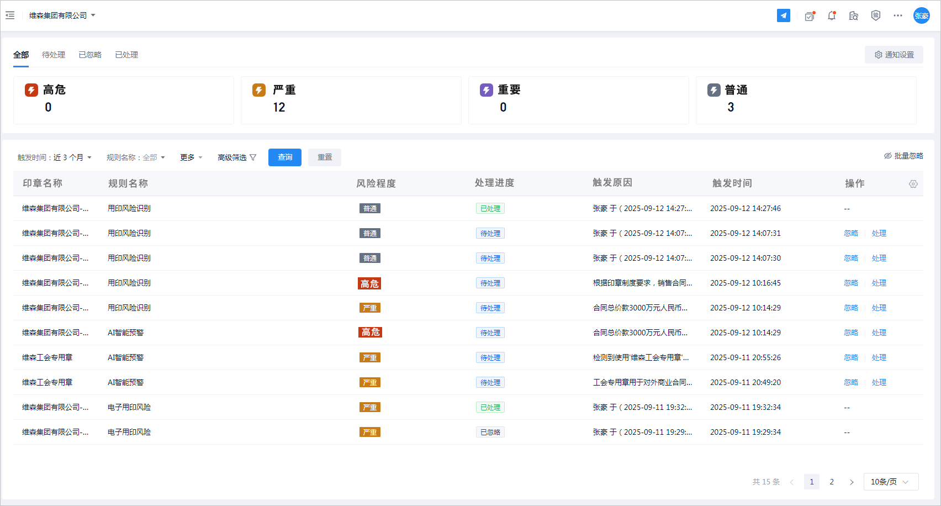Screen dimensions: 941x506
Task: Open the 规则名称 filter dropdown
Action: [136, 157]
